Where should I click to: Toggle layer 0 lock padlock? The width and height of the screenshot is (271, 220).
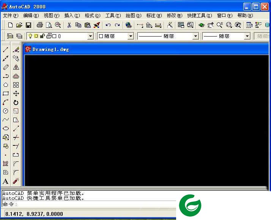pyautogui.click(x=42, y=36)
